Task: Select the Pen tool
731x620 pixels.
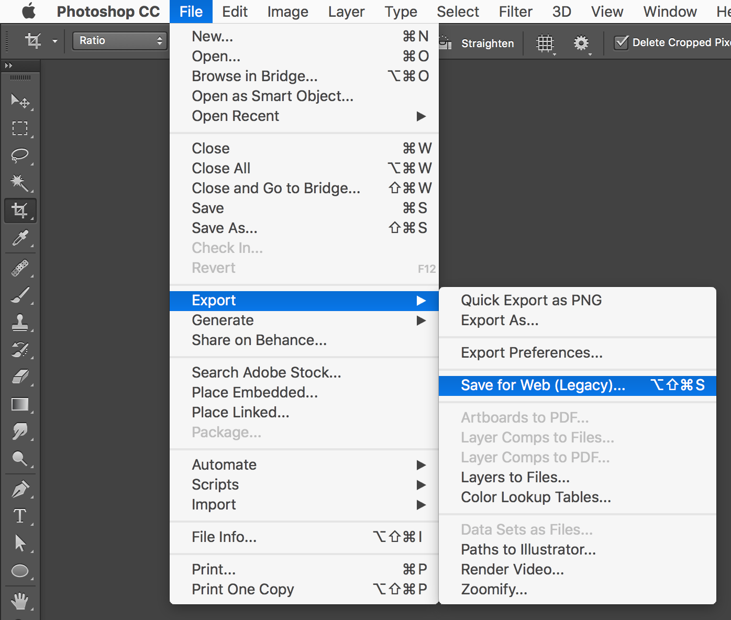Action: tap(20, 490)
